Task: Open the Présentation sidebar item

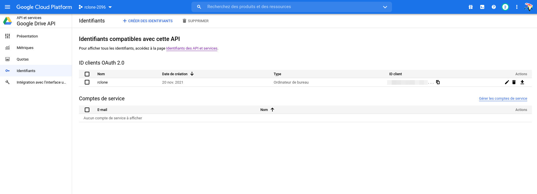Action: pyautogui.click(x=36, y=36)
